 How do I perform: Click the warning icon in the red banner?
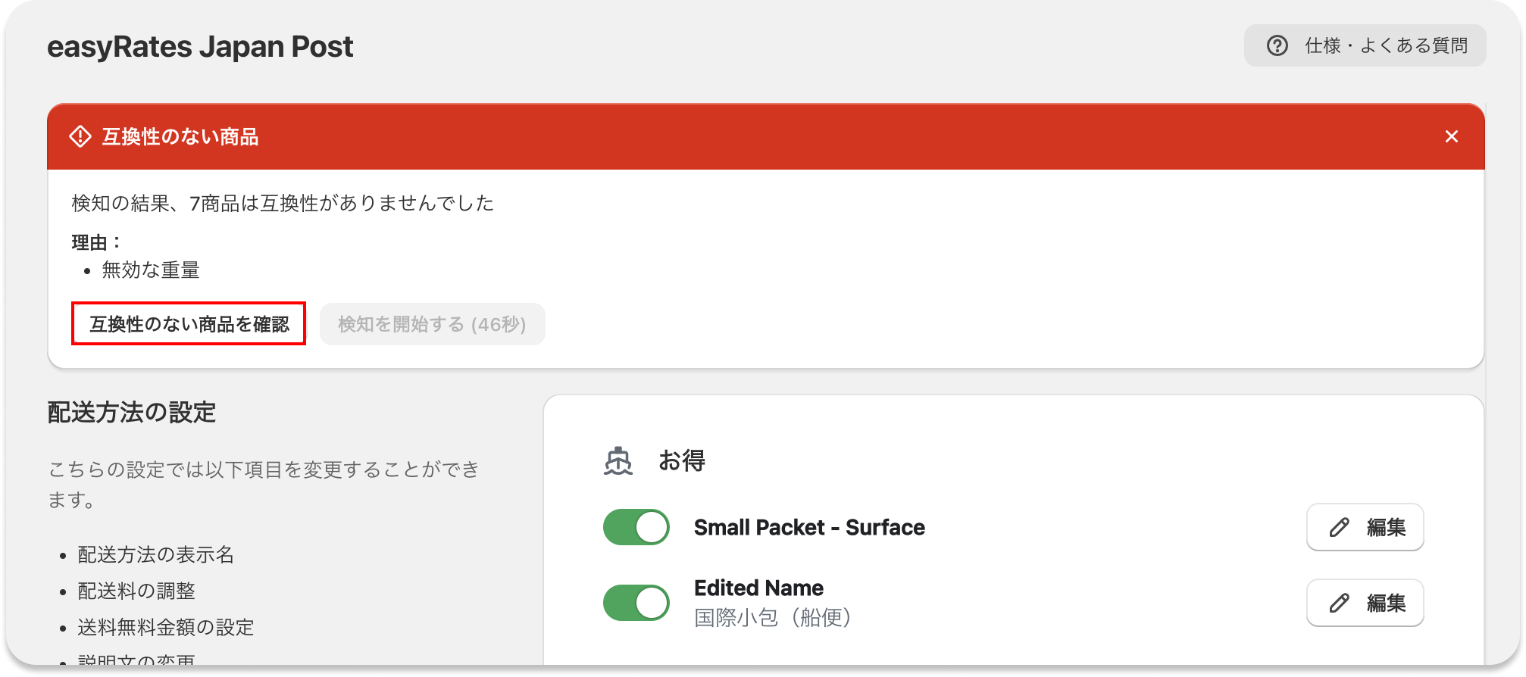coord(80,137)
